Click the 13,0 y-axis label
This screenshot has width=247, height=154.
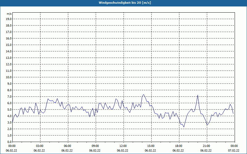point(9,58)
